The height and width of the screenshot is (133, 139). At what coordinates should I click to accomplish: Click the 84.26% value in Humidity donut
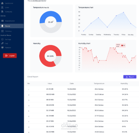(x=50, y=56)
